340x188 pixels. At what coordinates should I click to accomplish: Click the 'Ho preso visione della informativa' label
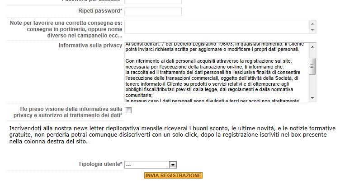[71, 112]
